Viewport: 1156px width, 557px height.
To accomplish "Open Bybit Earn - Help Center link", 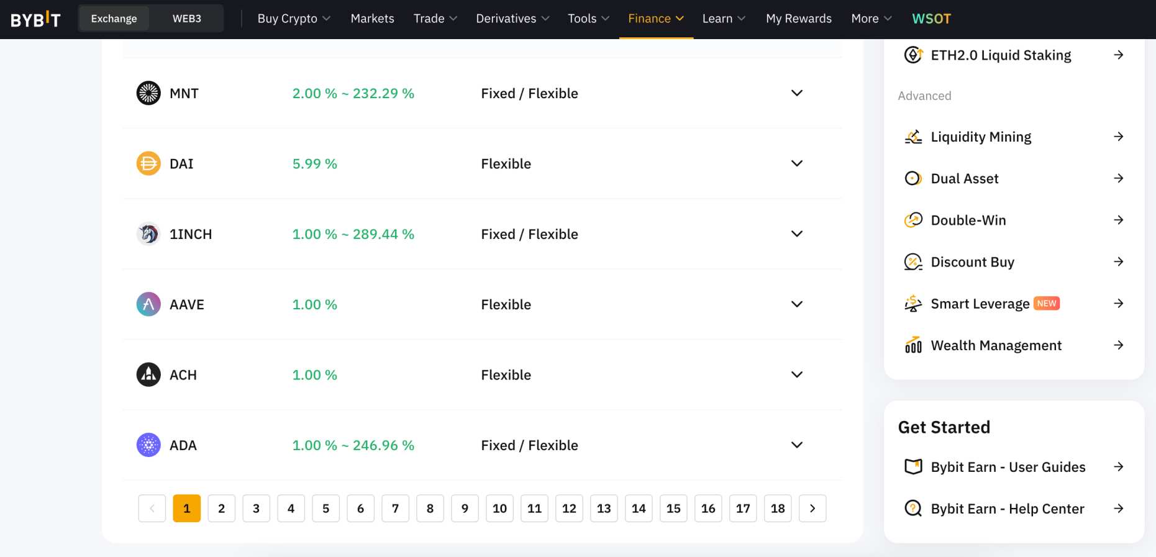I will click(1008, 509).
